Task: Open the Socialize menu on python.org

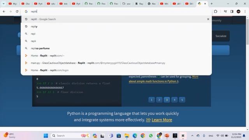Action: point(221,36)
